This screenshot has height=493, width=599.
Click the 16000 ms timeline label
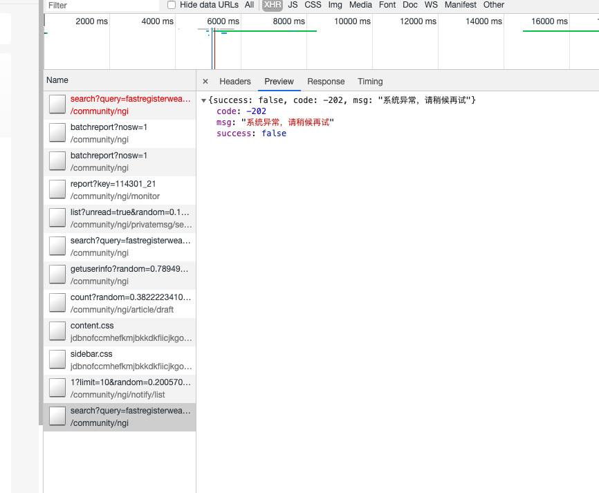549,21
